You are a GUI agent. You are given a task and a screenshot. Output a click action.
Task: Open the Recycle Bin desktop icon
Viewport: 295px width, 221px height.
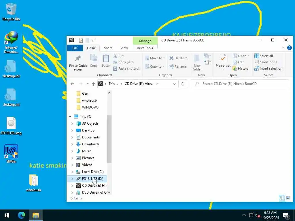click(x=11, y=12)
